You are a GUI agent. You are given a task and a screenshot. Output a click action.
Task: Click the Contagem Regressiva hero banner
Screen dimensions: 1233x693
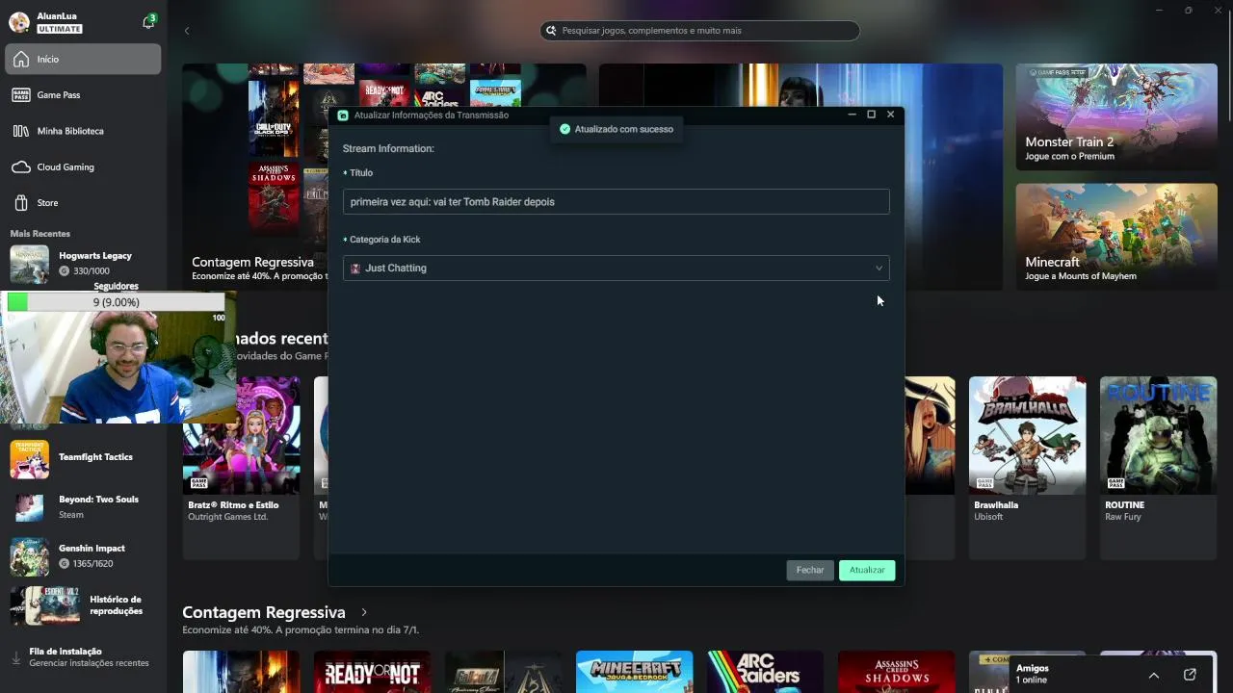(x=255, y=177)
